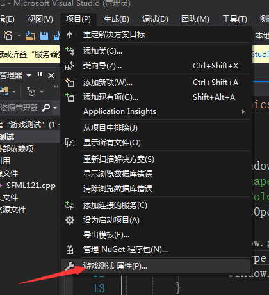Select 添加连接的服务(C)
The width and height of the screenshot is (269, 295).
pos(156,205)
